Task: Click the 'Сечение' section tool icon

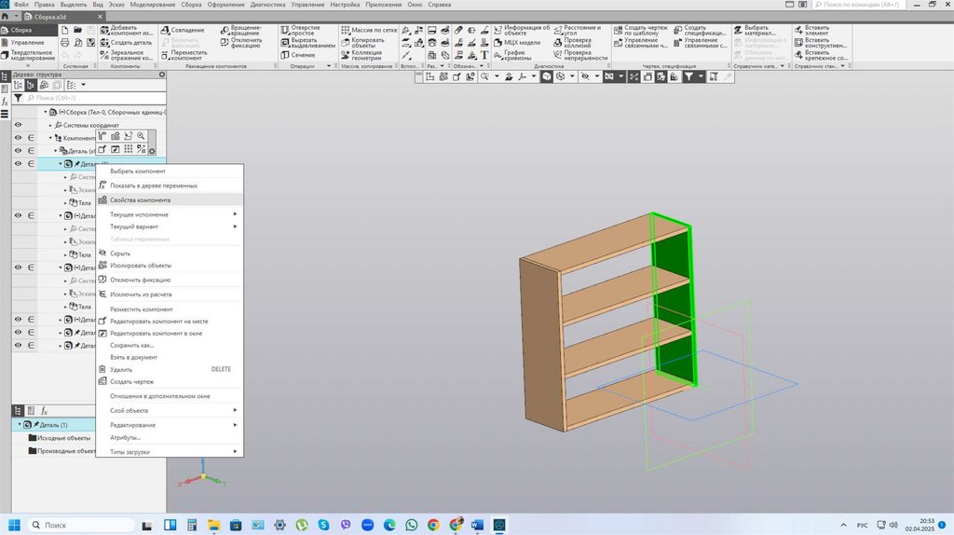Action: pyautogui.click(x=284, y=55)
